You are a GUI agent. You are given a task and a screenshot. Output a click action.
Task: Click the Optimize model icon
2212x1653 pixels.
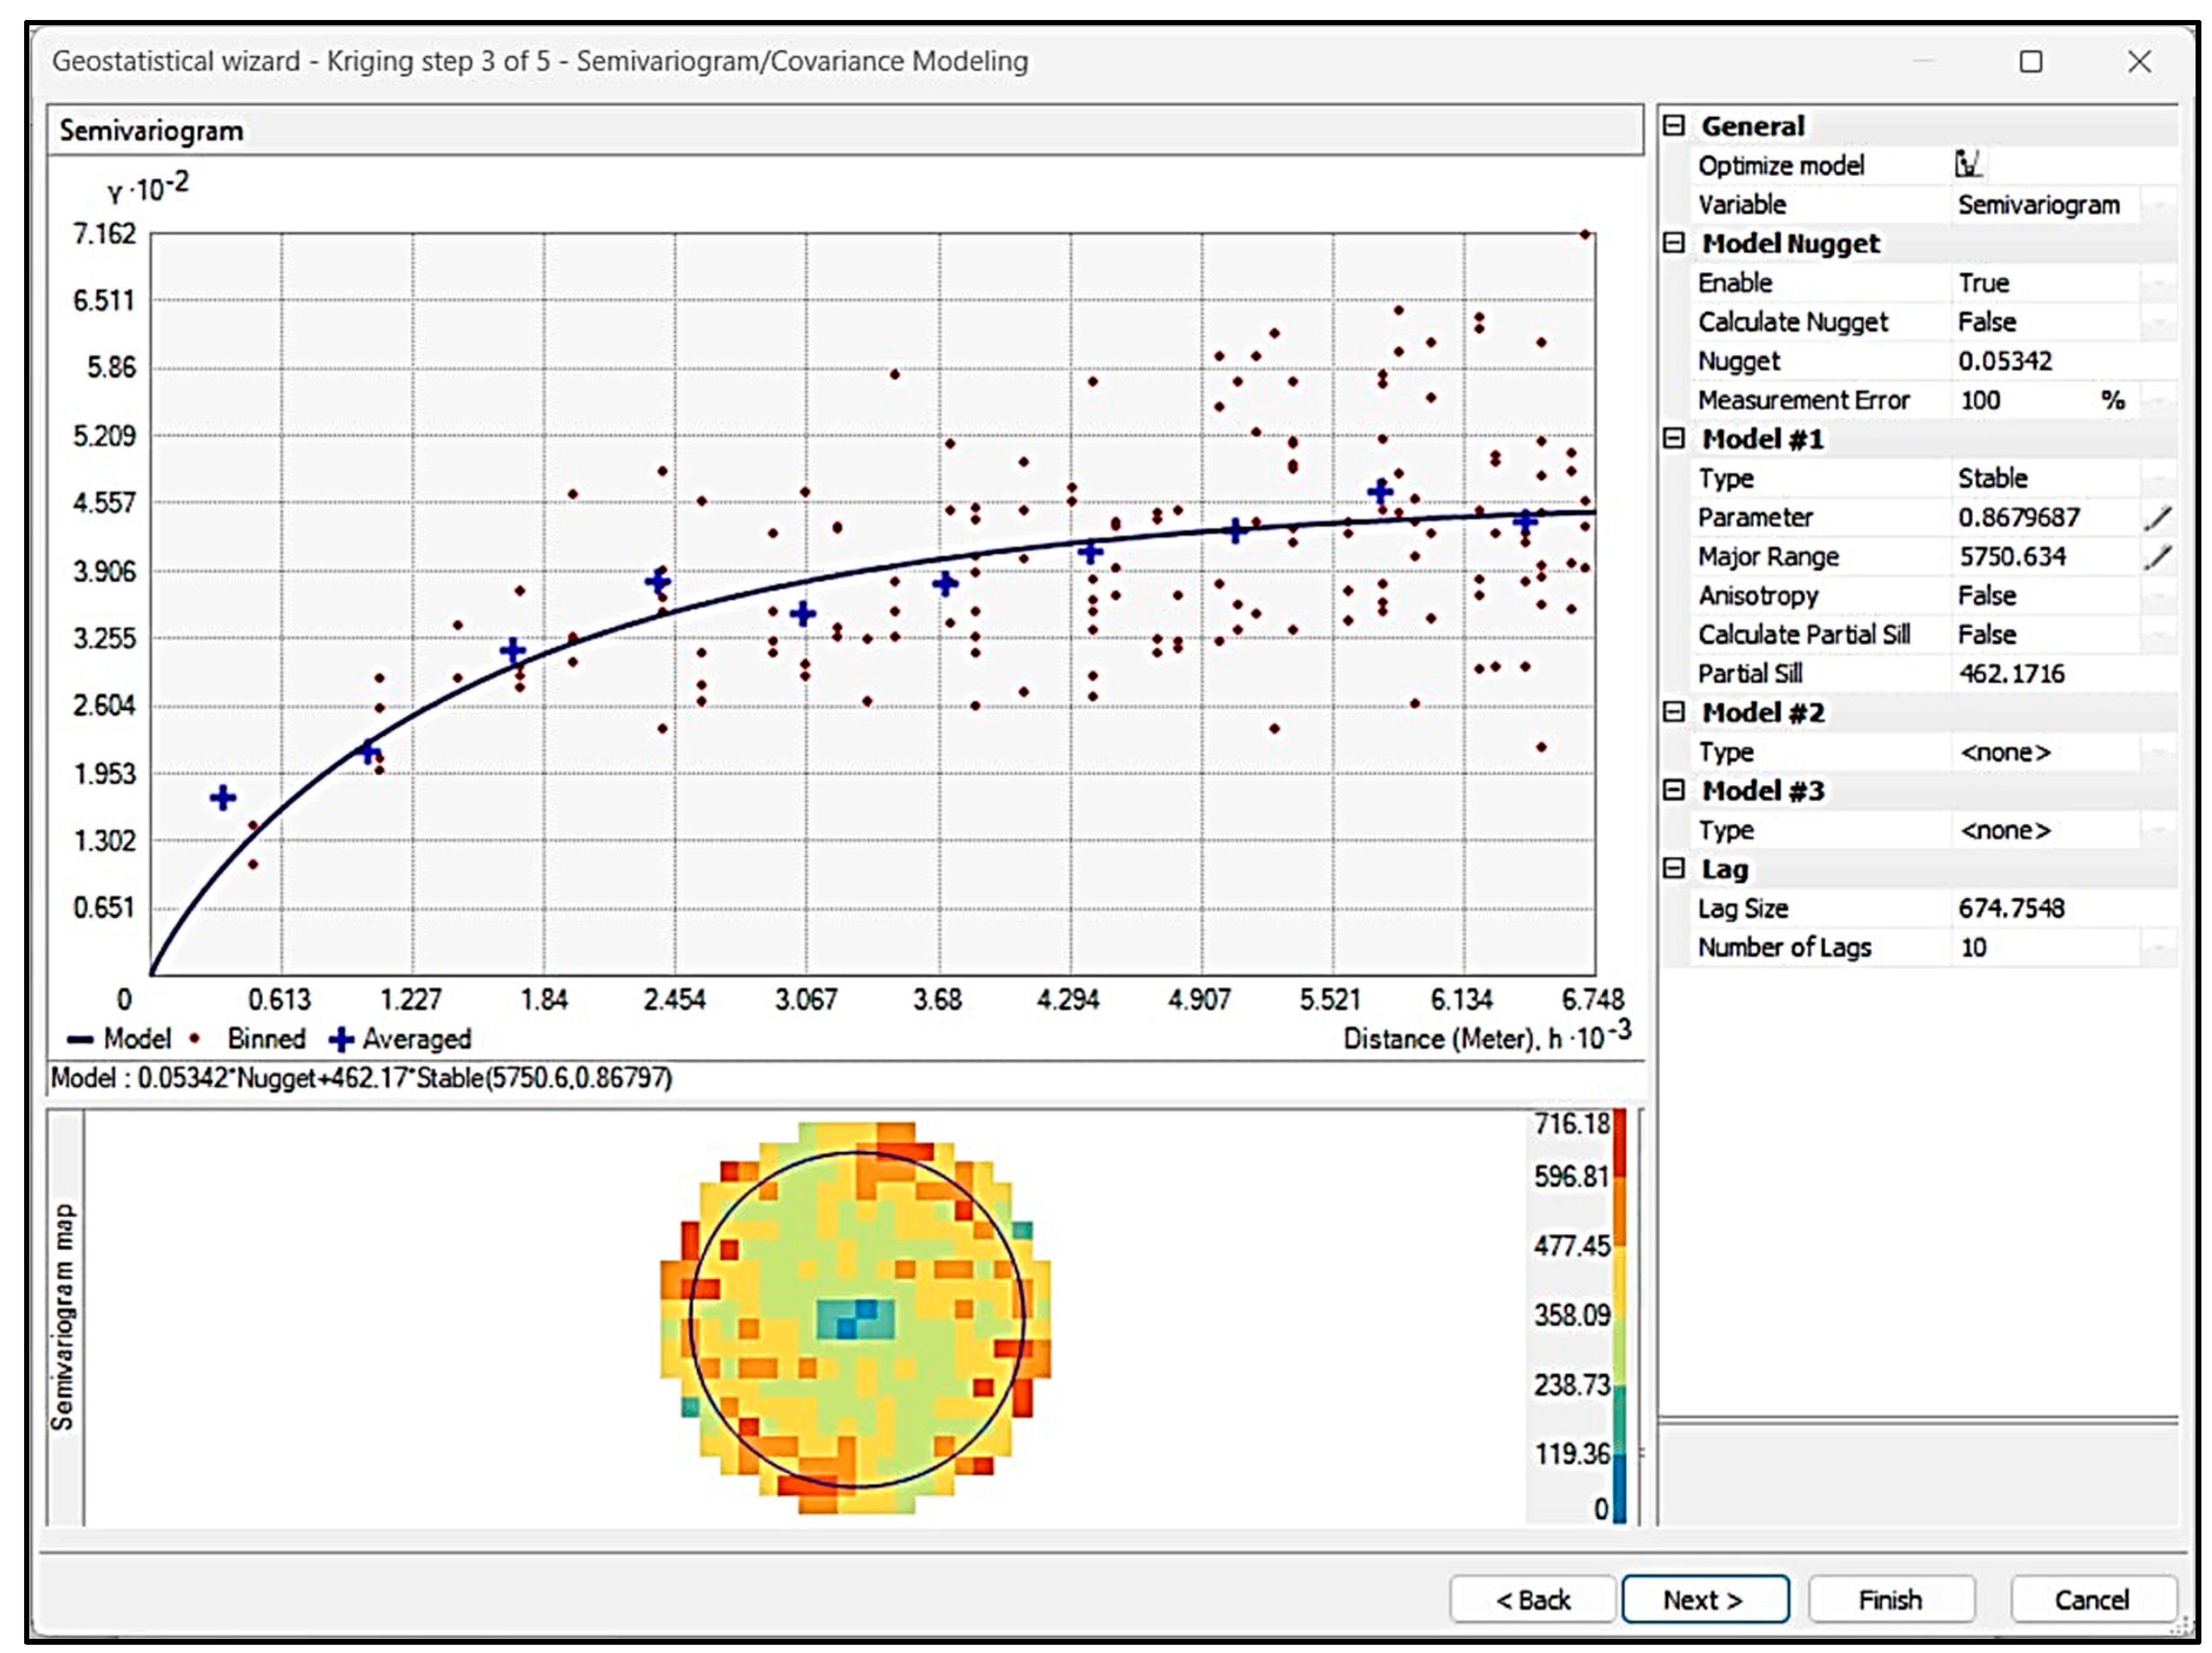point(1967,164)
